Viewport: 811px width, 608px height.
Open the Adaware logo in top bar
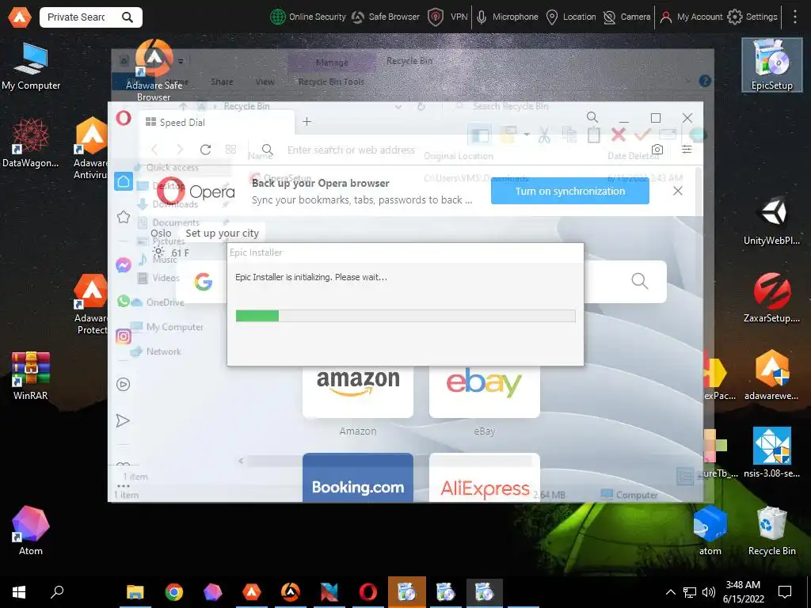click(x=19, y=17)
